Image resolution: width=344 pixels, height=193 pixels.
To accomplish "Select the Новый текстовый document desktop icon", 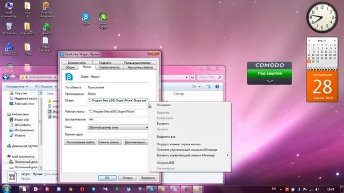I will pyautogui.click(x=45, y=44).
